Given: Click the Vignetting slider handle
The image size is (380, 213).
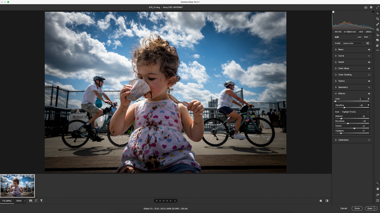Looking at the screenshot, I should (345, 107).
